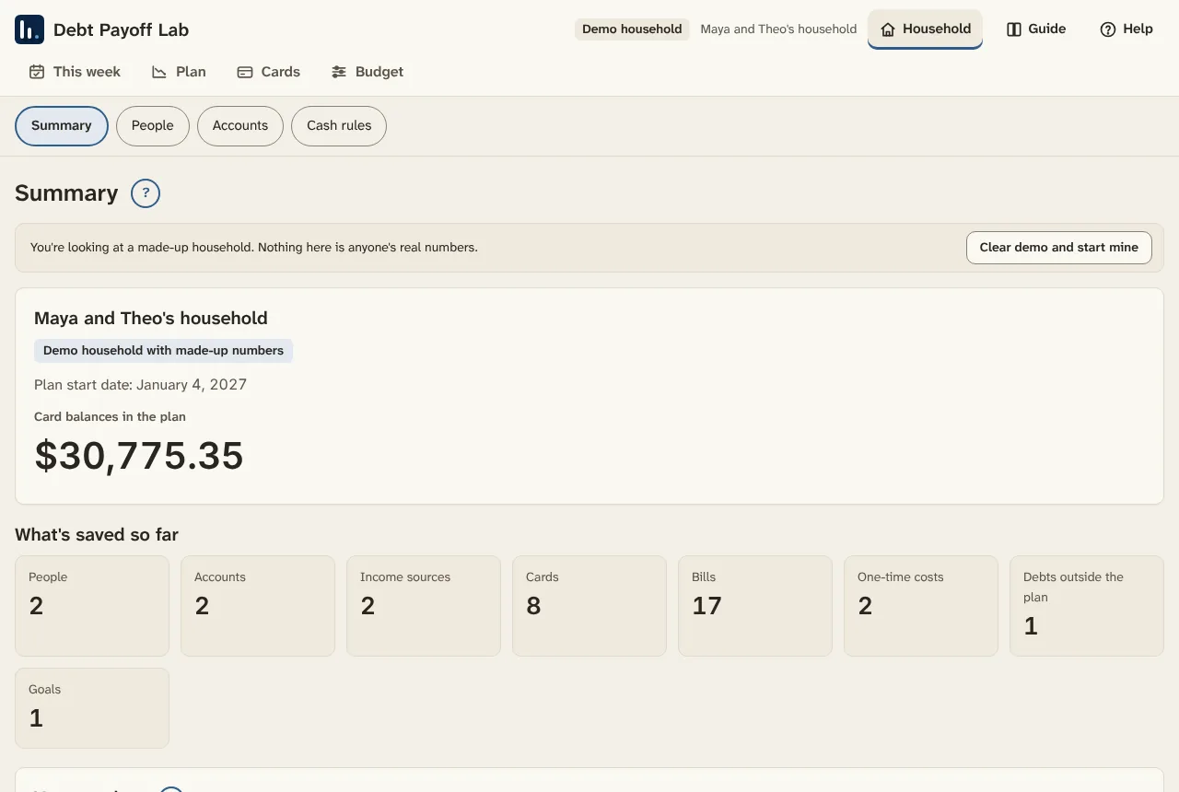This screenshot has height=792, width=1179.
Task: Click the Bills card showing 17
Action: pos(755,606)
